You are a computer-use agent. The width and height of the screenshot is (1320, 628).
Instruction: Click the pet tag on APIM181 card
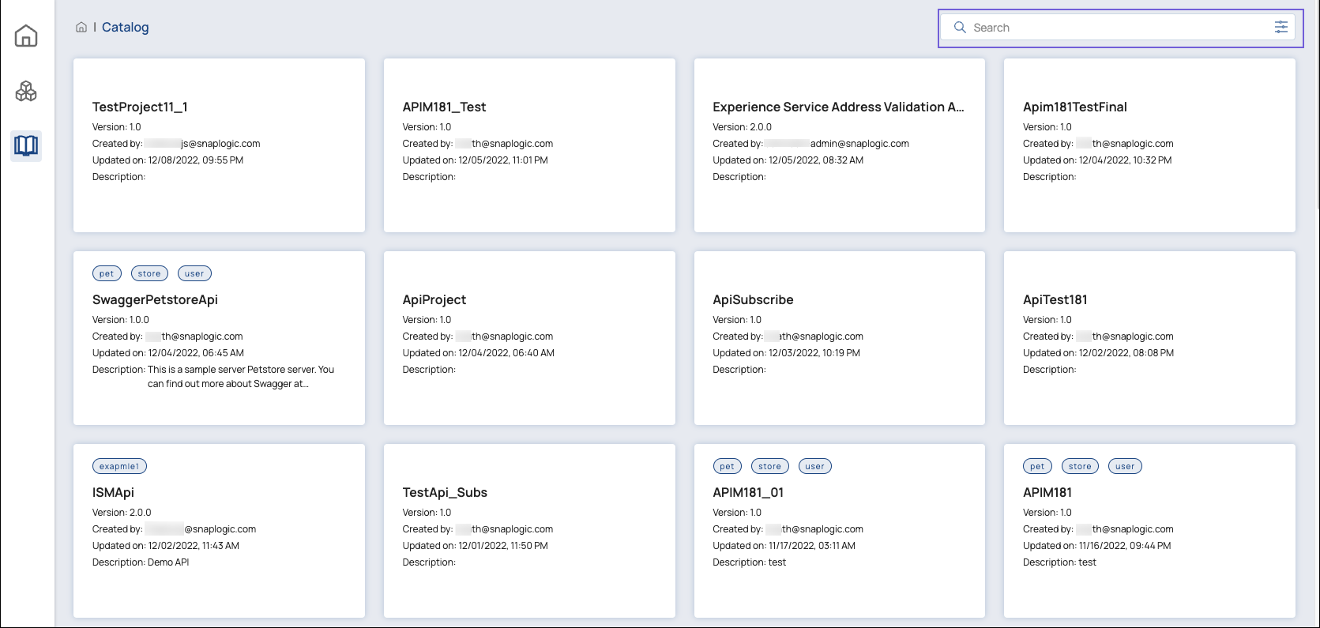(x=1037, y=466)
